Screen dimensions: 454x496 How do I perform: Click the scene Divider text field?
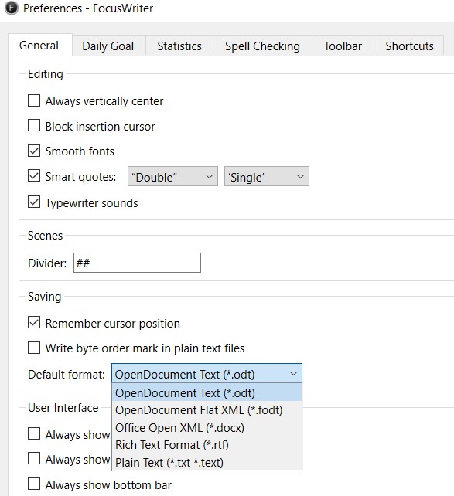pyautogui.click(x=137, y=263)
